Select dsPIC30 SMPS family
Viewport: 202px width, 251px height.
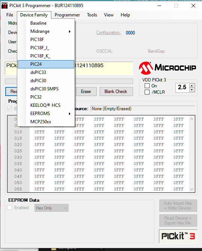(46, 89)
